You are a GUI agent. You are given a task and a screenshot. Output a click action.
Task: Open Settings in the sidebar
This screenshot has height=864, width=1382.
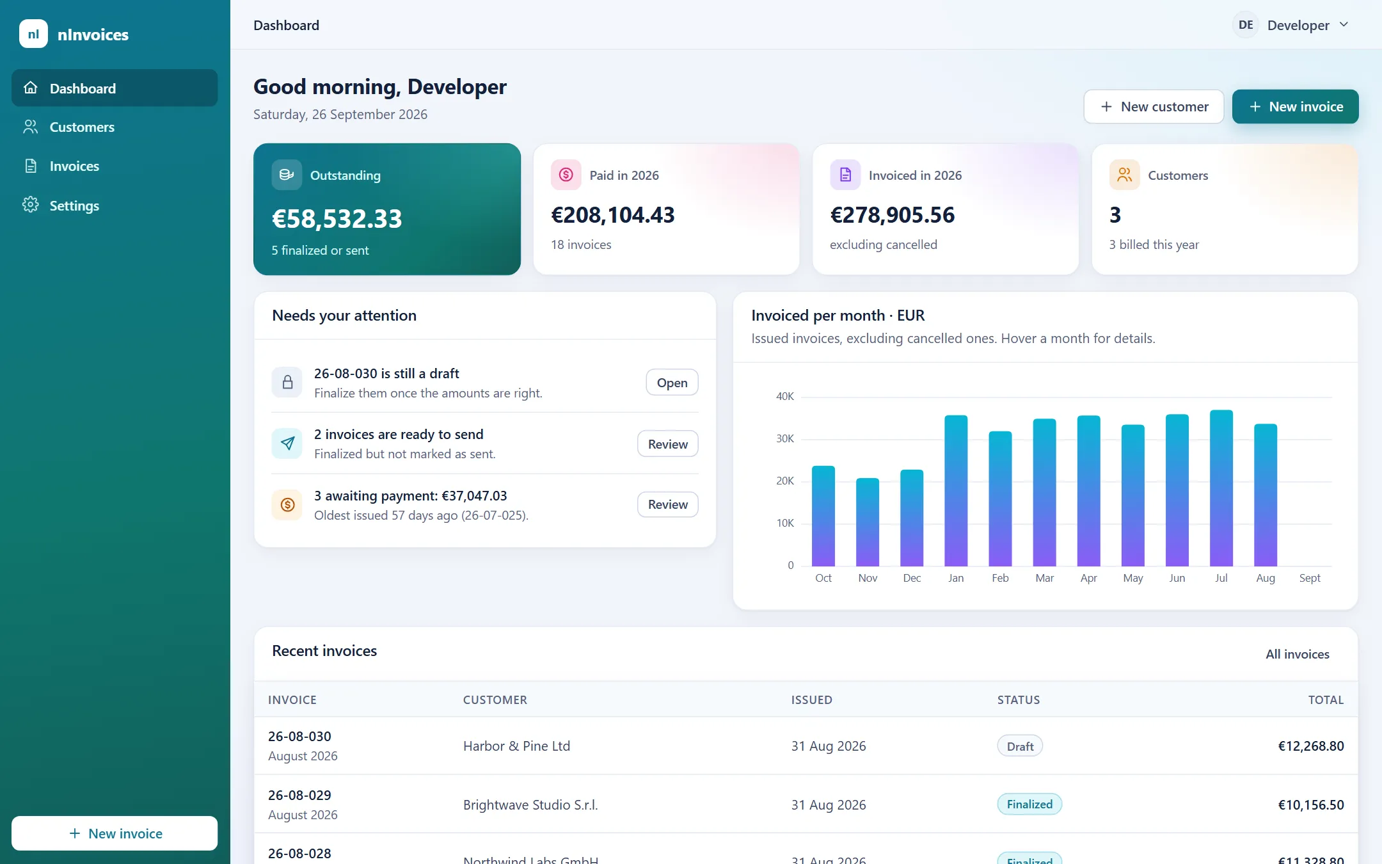pyautogui.click(x=115, y=205)
